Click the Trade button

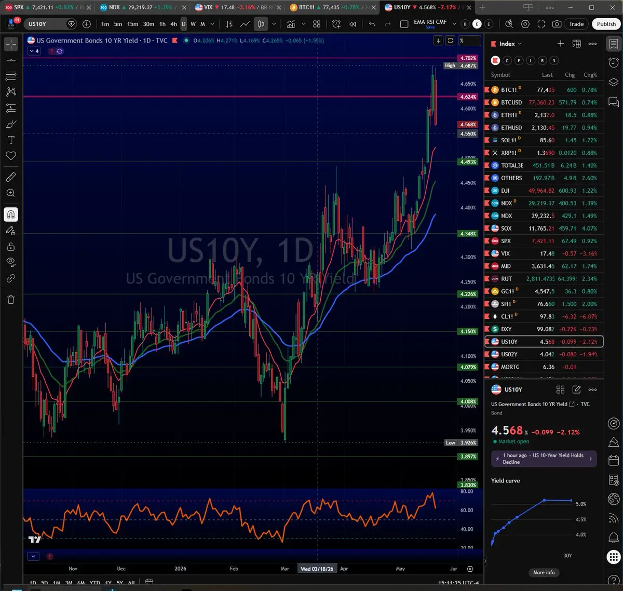click(x=576, y=24)
